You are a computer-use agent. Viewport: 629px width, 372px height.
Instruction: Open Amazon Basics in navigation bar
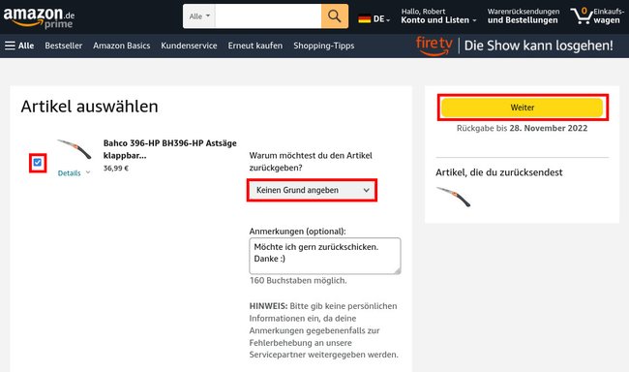[x=122, y=46]
